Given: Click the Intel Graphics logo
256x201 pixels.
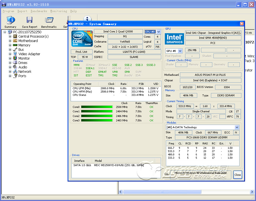Looking at the screenshot, I should point(174,39).
